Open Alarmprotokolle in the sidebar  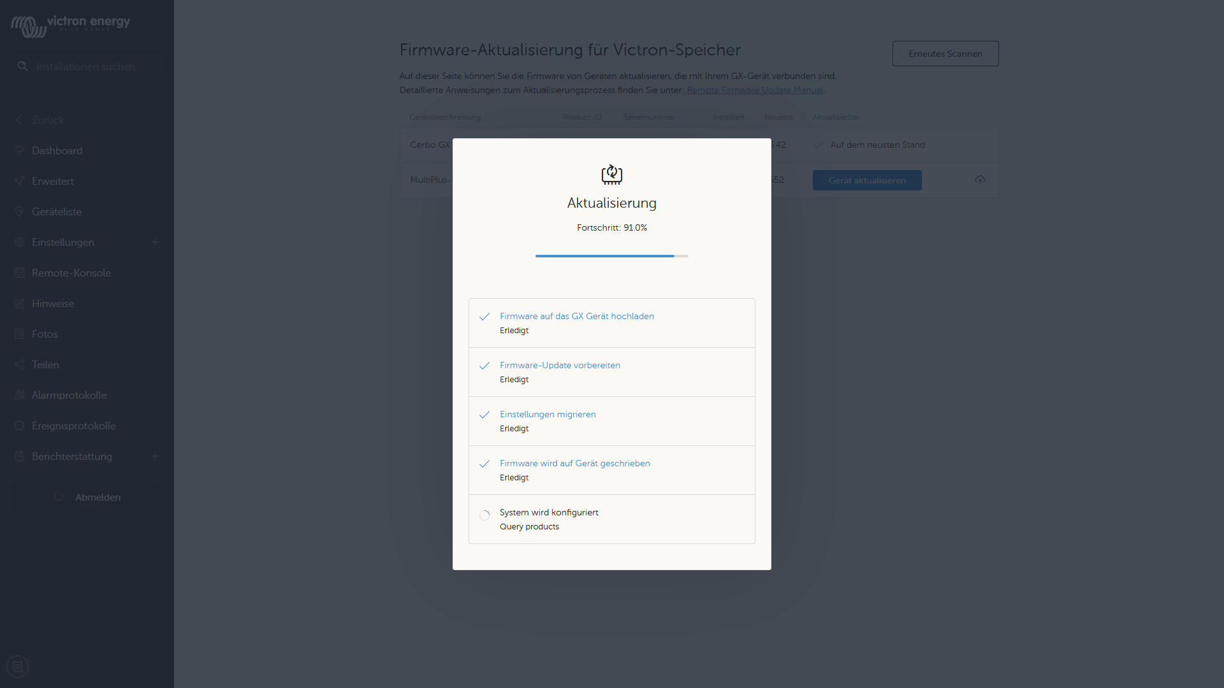click(x=69, y=396)
